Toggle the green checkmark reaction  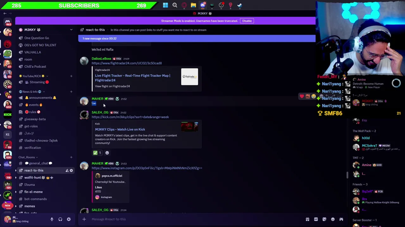(97, 153)
